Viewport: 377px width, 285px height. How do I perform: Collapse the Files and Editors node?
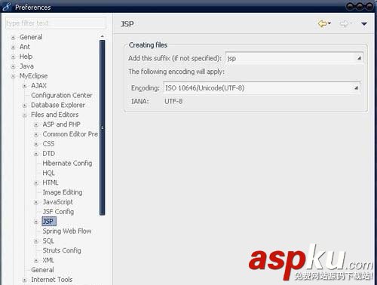pos(25,115)
